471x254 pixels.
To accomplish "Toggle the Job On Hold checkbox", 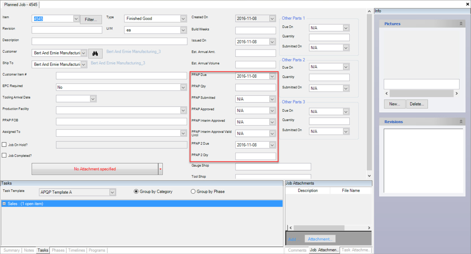I will (x=4, y=145).
